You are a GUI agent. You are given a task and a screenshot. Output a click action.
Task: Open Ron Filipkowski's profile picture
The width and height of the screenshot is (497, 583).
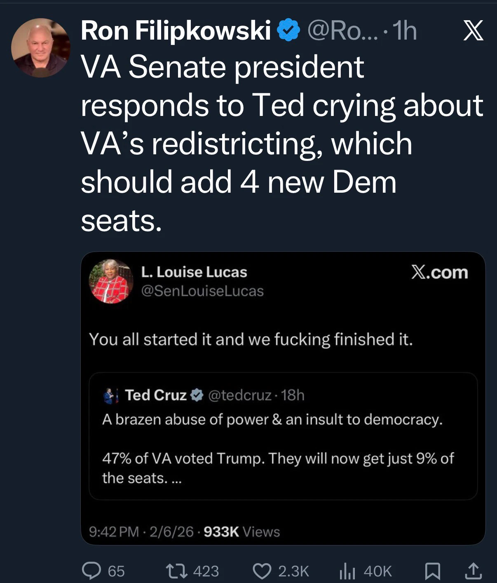point(40,48)
